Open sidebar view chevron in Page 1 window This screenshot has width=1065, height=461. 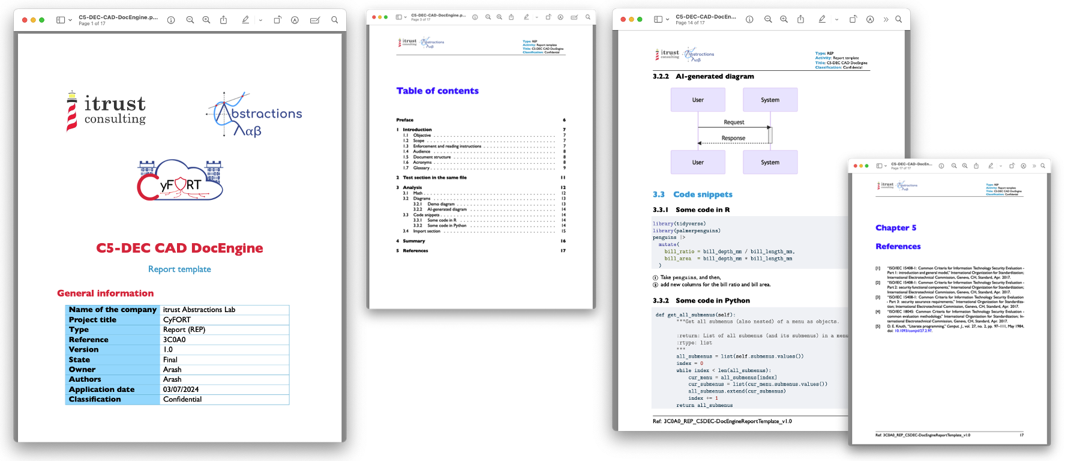point(70,20)
